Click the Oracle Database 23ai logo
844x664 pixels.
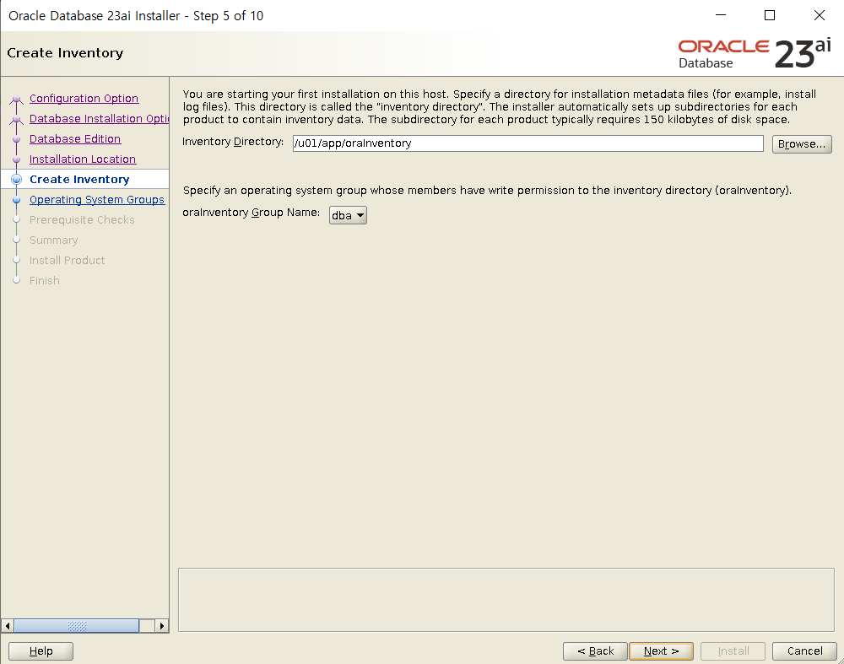coord(754,54)
